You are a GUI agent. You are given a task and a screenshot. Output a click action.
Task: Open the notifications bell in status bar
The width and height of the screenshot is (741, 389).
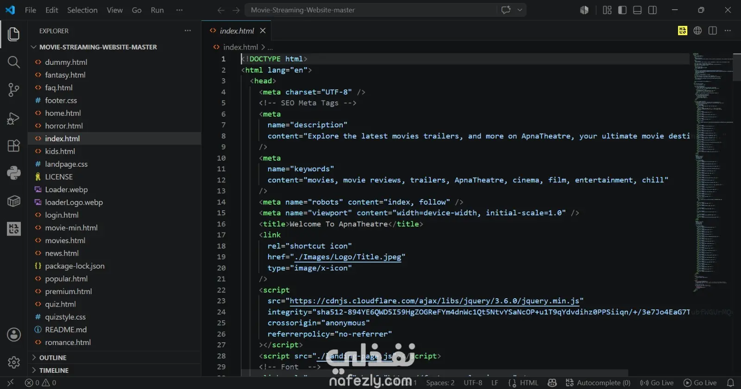pyautogui.click(x=730, y=383)
